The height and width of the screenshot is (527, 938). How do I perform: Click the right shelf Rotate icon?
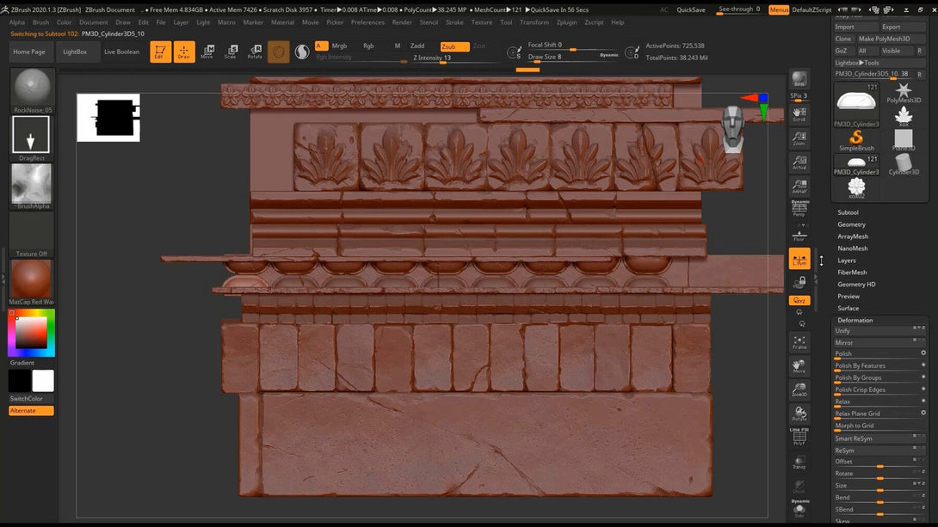(799, 414)
